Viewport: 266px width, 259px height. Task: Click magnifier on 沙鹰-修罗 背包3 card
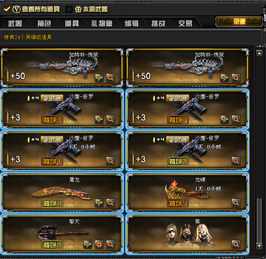click(x=111, y=119)
